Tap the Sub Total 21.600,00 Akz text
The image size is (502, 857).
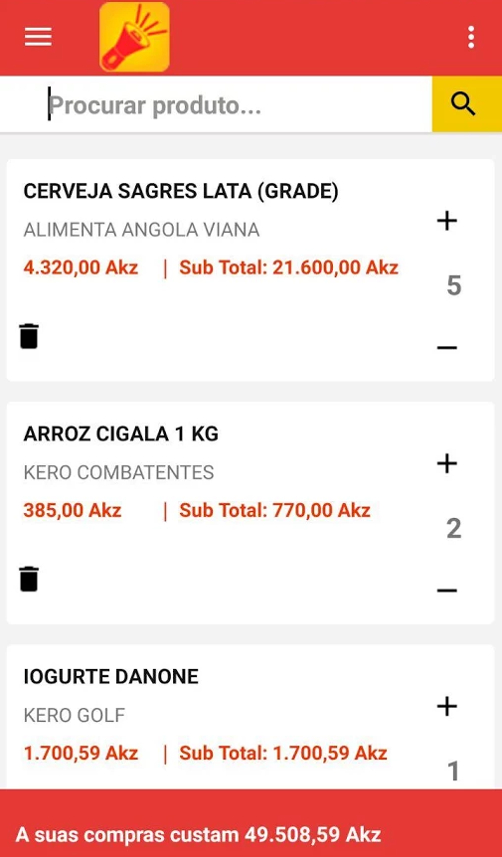click(x=289, y=267)
